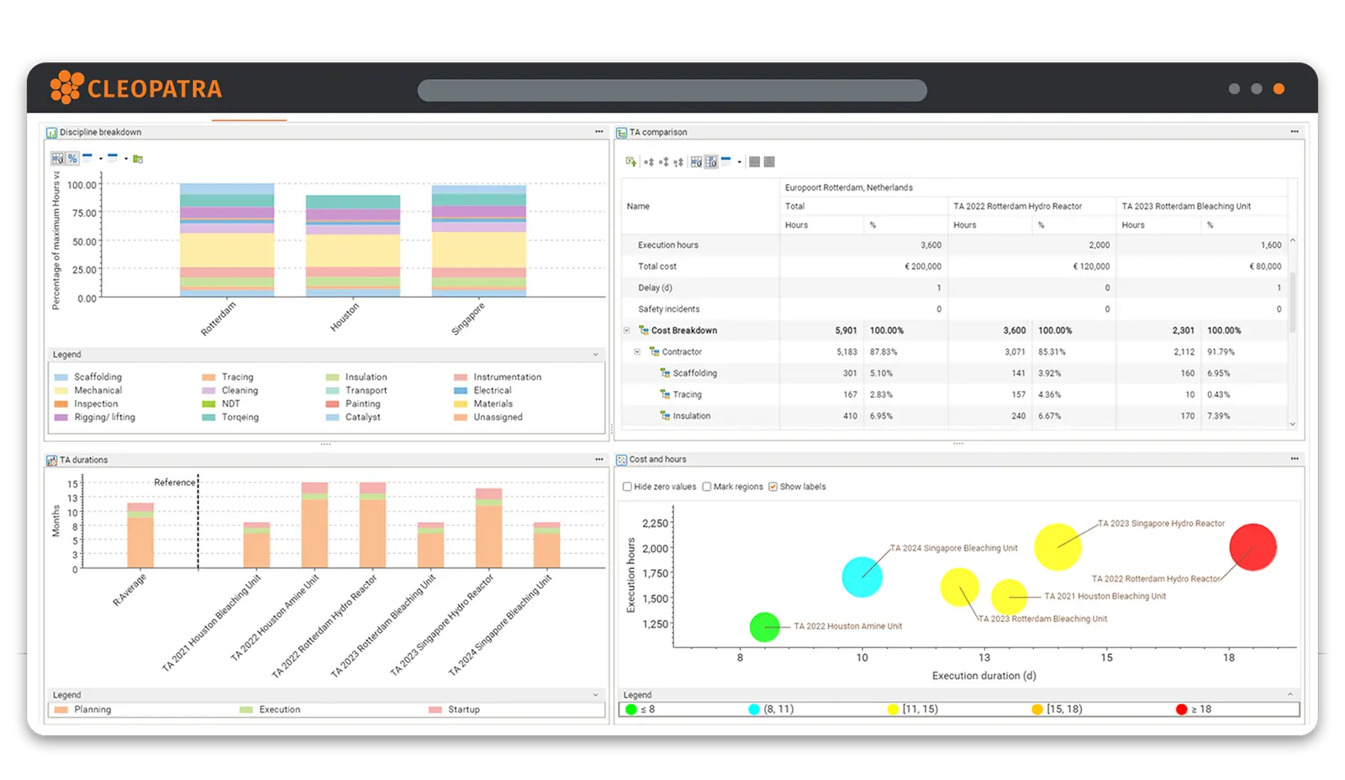
Task: Enable the Hide zero values checkbox
Action: click(x=627, y=486)
